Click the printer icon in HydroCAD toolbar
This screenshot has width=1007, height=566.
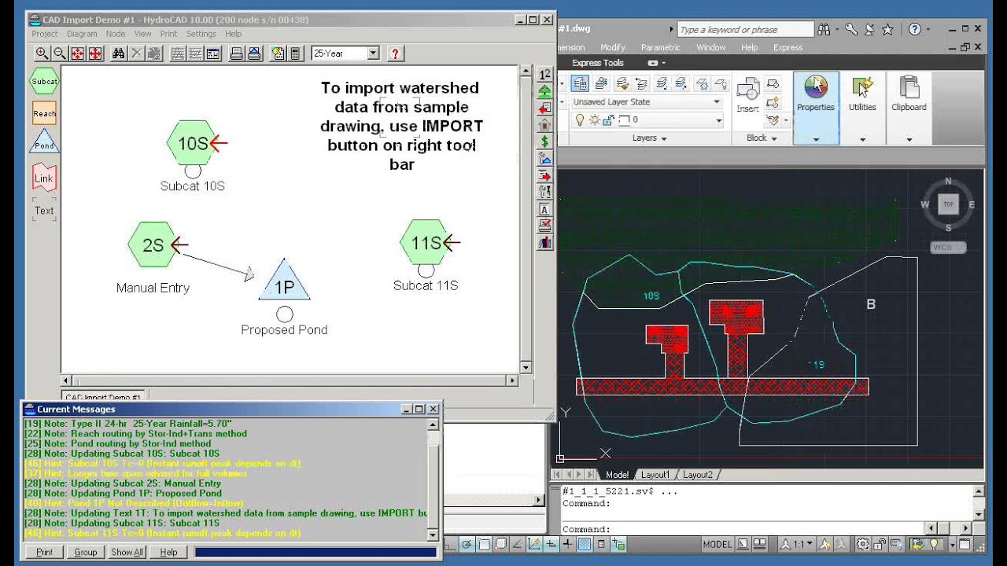click(236, 53)
